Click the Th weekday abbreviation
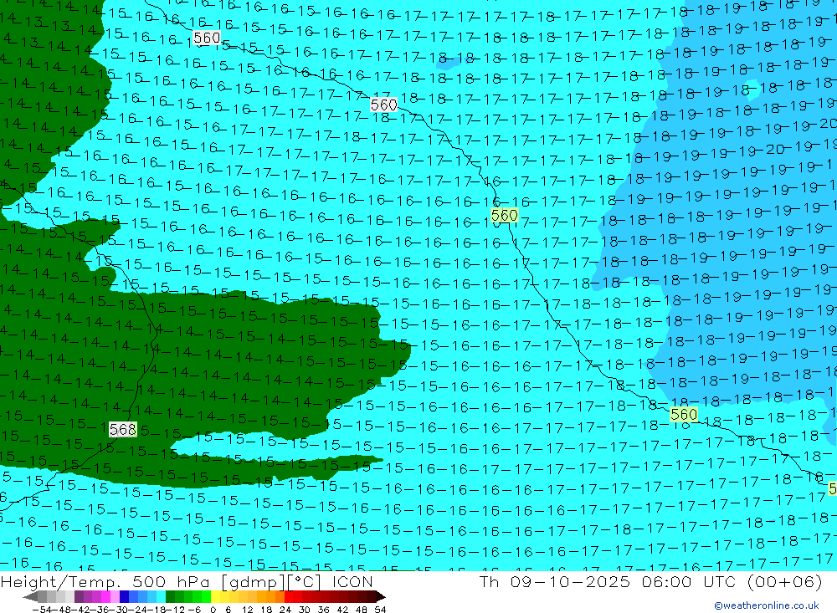Screen dimensions: 837x613 pyautogui.click(x=489, y=582)
